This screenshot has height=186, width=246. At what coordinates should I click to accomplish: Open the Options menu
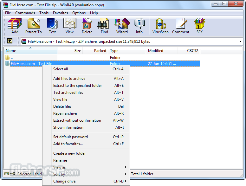click(x=79, y=13)
